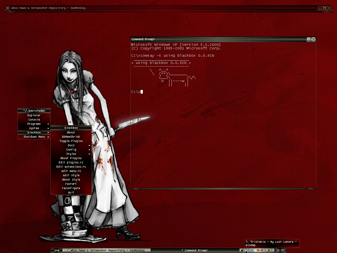
Task: Select Edit extensions.rc
Action: [x=71, y=167]
